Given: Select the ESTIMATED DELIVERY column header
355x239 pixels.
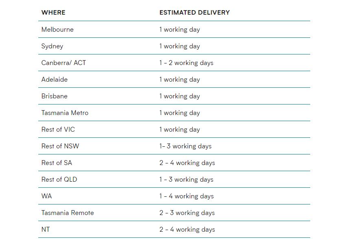Looking at the screenshot, I should click(195, 13).
